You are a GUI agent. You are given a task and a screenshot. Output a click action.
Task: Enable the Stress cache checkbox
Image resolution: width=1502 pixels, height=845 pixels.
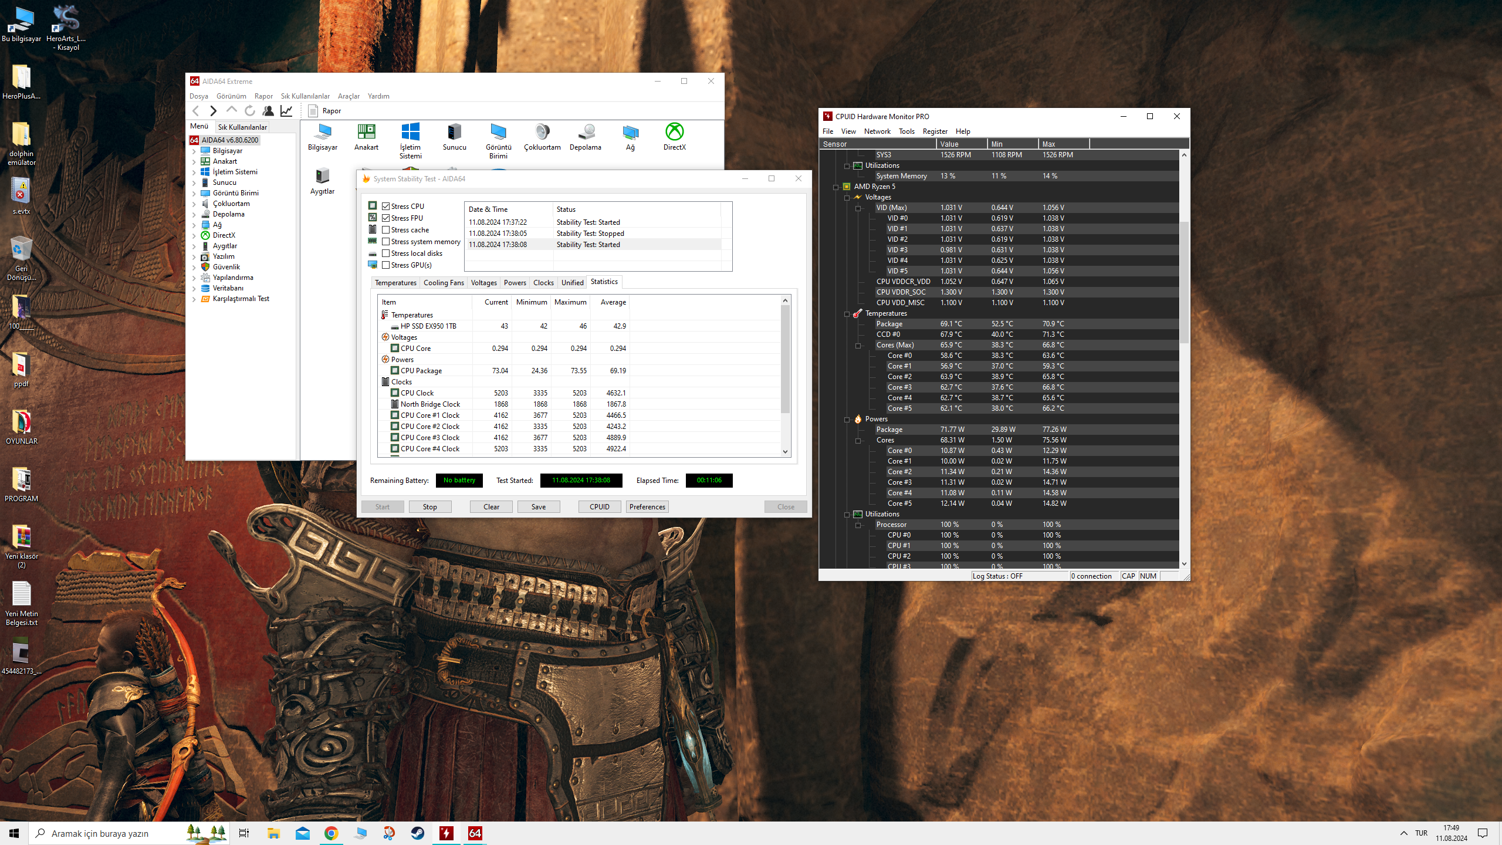tap(386, 230)
